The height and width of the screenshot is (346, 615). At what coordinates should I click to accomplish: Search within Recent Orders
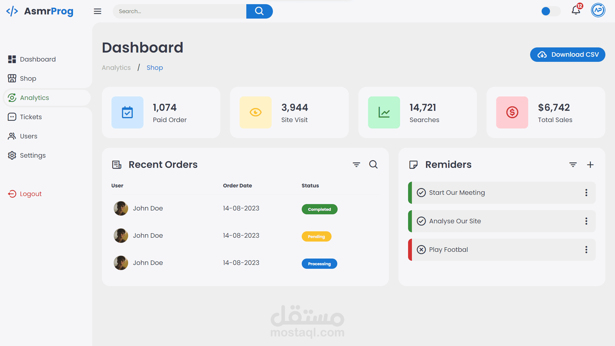click(373, 164)
